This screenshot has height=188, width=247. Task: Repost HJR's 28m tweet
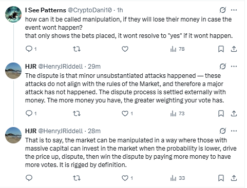77,178
